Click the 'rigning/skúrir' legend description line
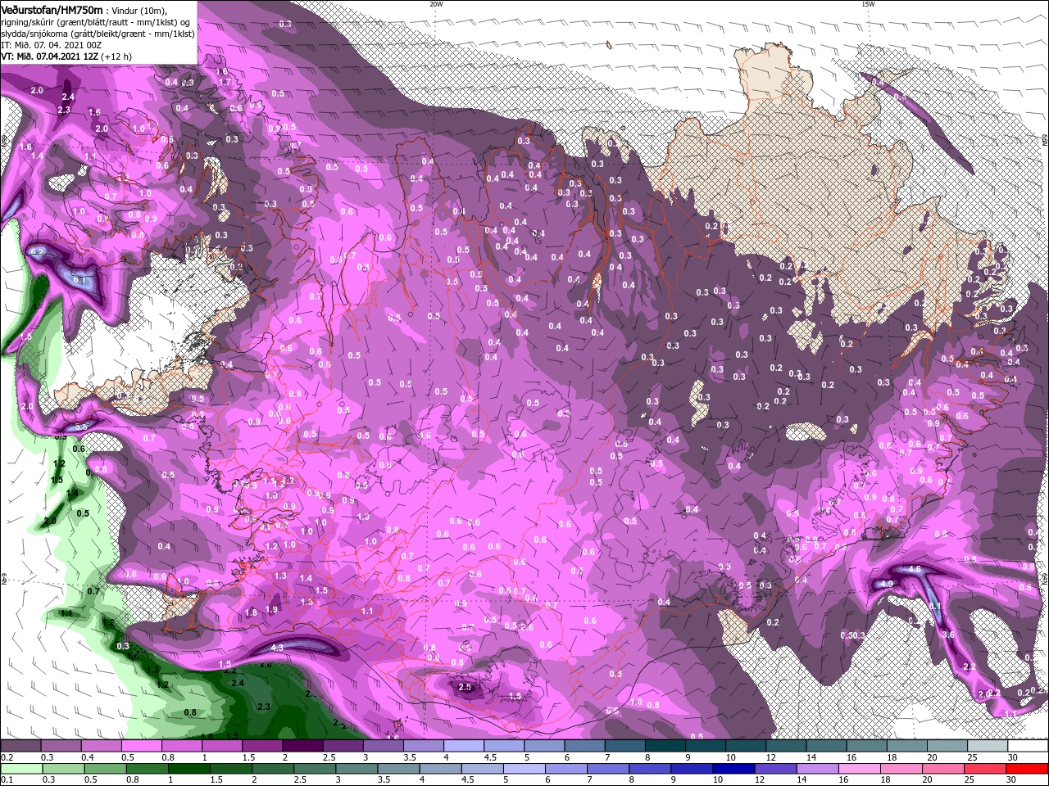Viewport: 1049px width, 786px height. click(93, 22)
